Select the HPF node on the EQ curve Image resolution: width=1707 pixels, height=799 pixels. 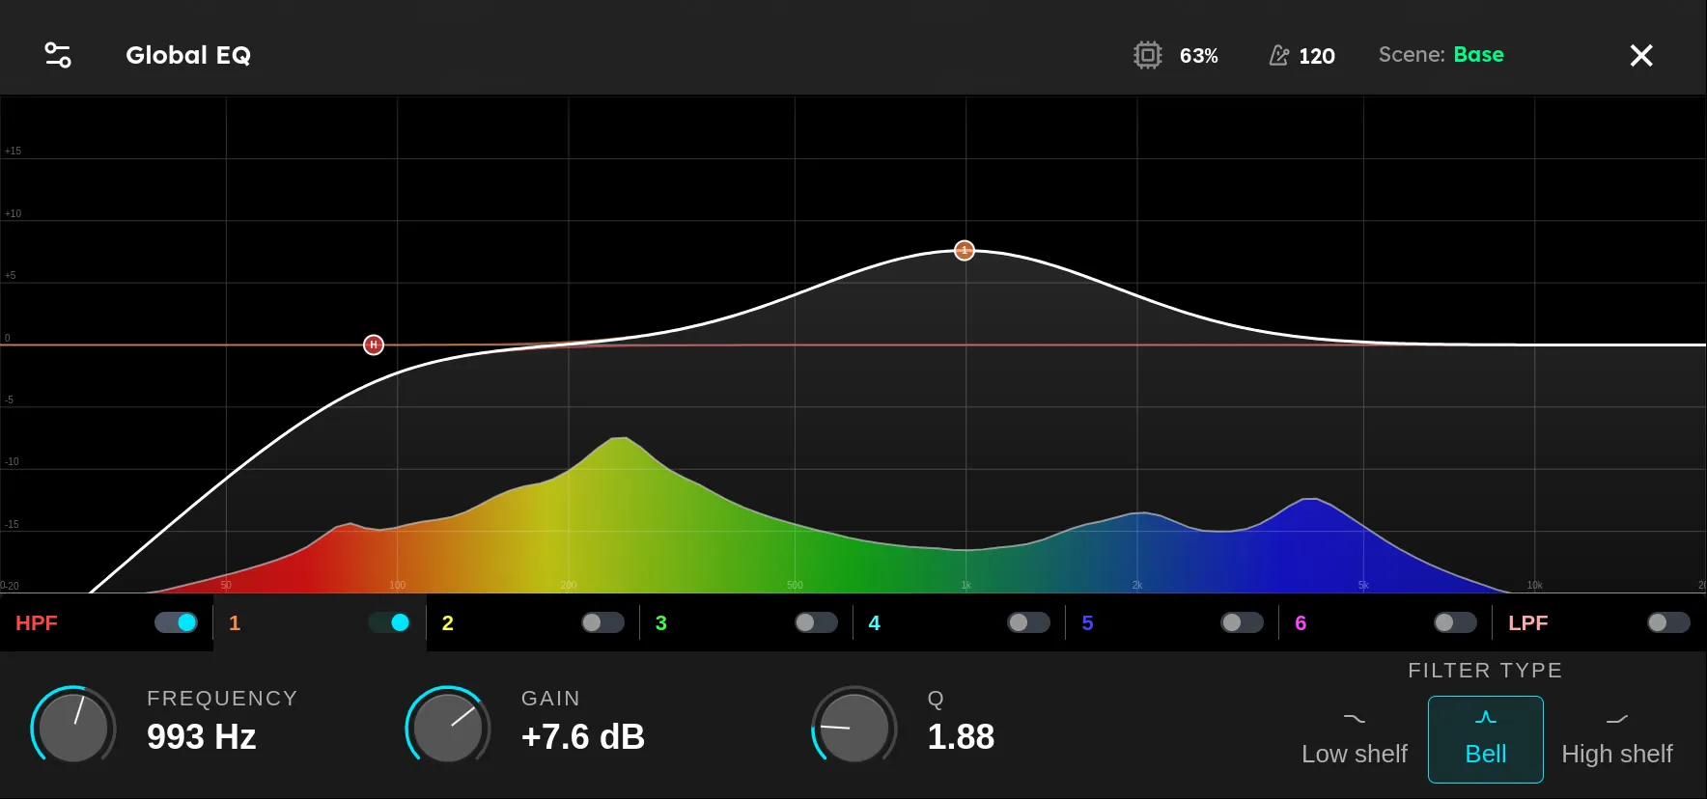pyautogui.click(x=374, y=344)
